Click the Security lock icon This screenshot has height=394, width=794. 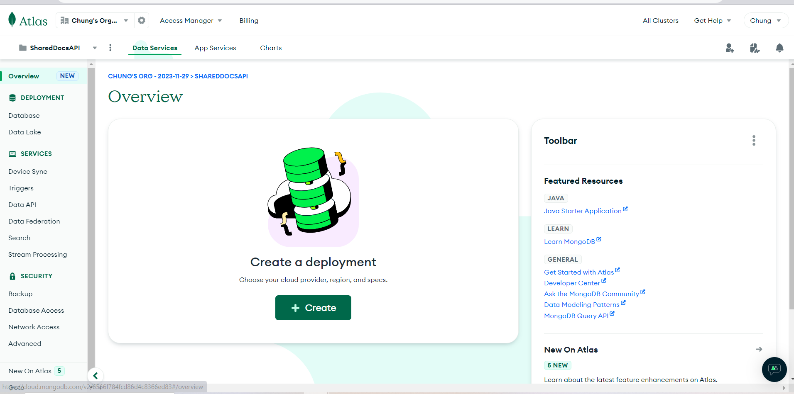tap(12, 276)
